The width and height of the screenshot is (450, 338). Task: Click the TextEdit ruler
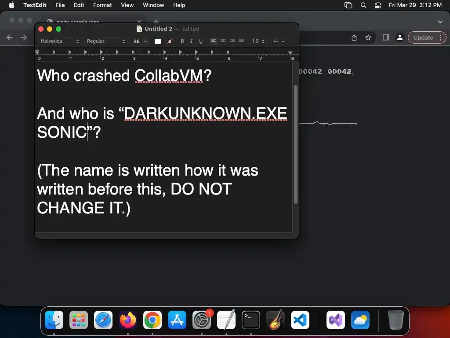pyautogui.click(x=167, y=55)
